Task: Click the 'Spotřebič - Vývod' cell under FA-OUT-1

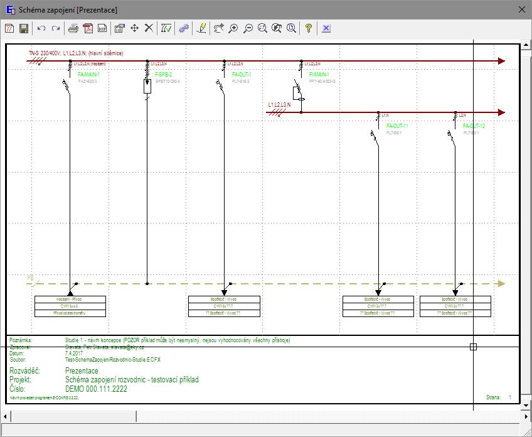Action: coord(224,299)
